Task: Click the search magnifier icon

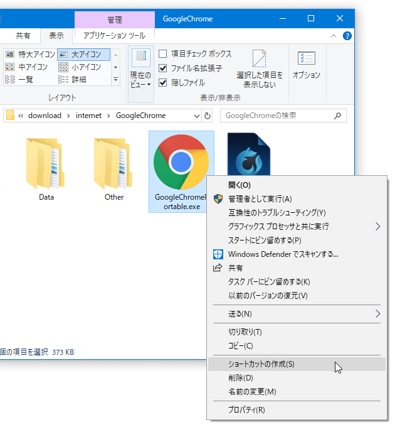Action: coord(337,116)
